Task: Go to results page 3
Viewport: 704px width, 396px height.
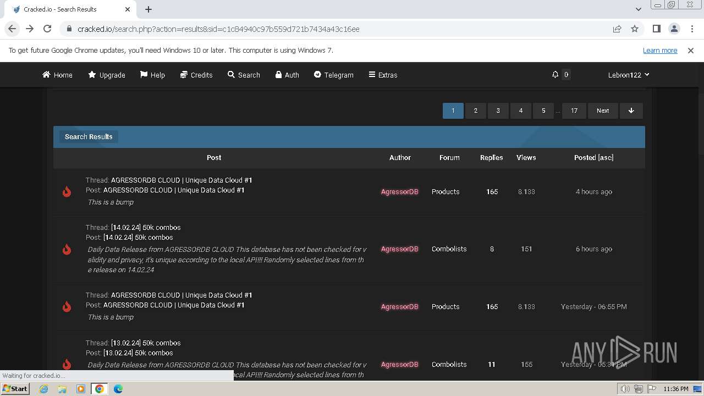Action: [x=498, y=111]
